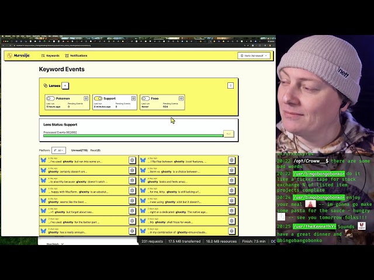This screenshot has height=280, width=374.
Task: Toggle the Pokemon lens switch
Action: 50,99
